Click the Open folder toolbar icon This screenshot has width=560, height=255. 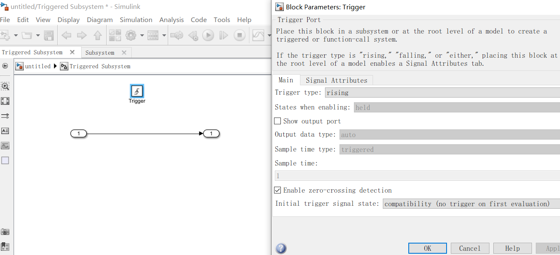click(27, 35)
